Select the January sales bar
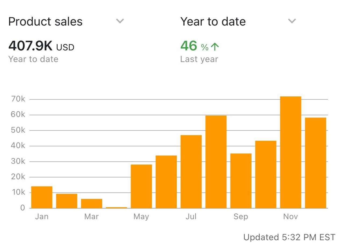This screenshot has width=344, height=245. tap(42, 197)
